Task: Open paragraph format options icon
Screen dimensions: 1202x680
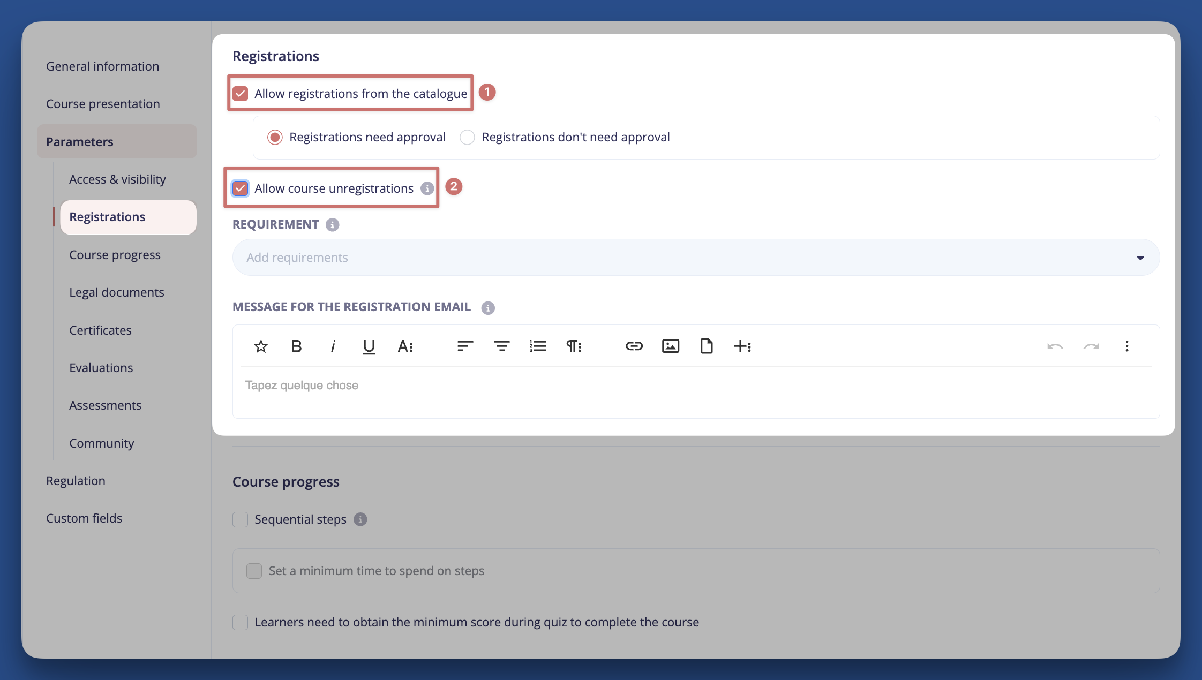Action: (574, 346)
